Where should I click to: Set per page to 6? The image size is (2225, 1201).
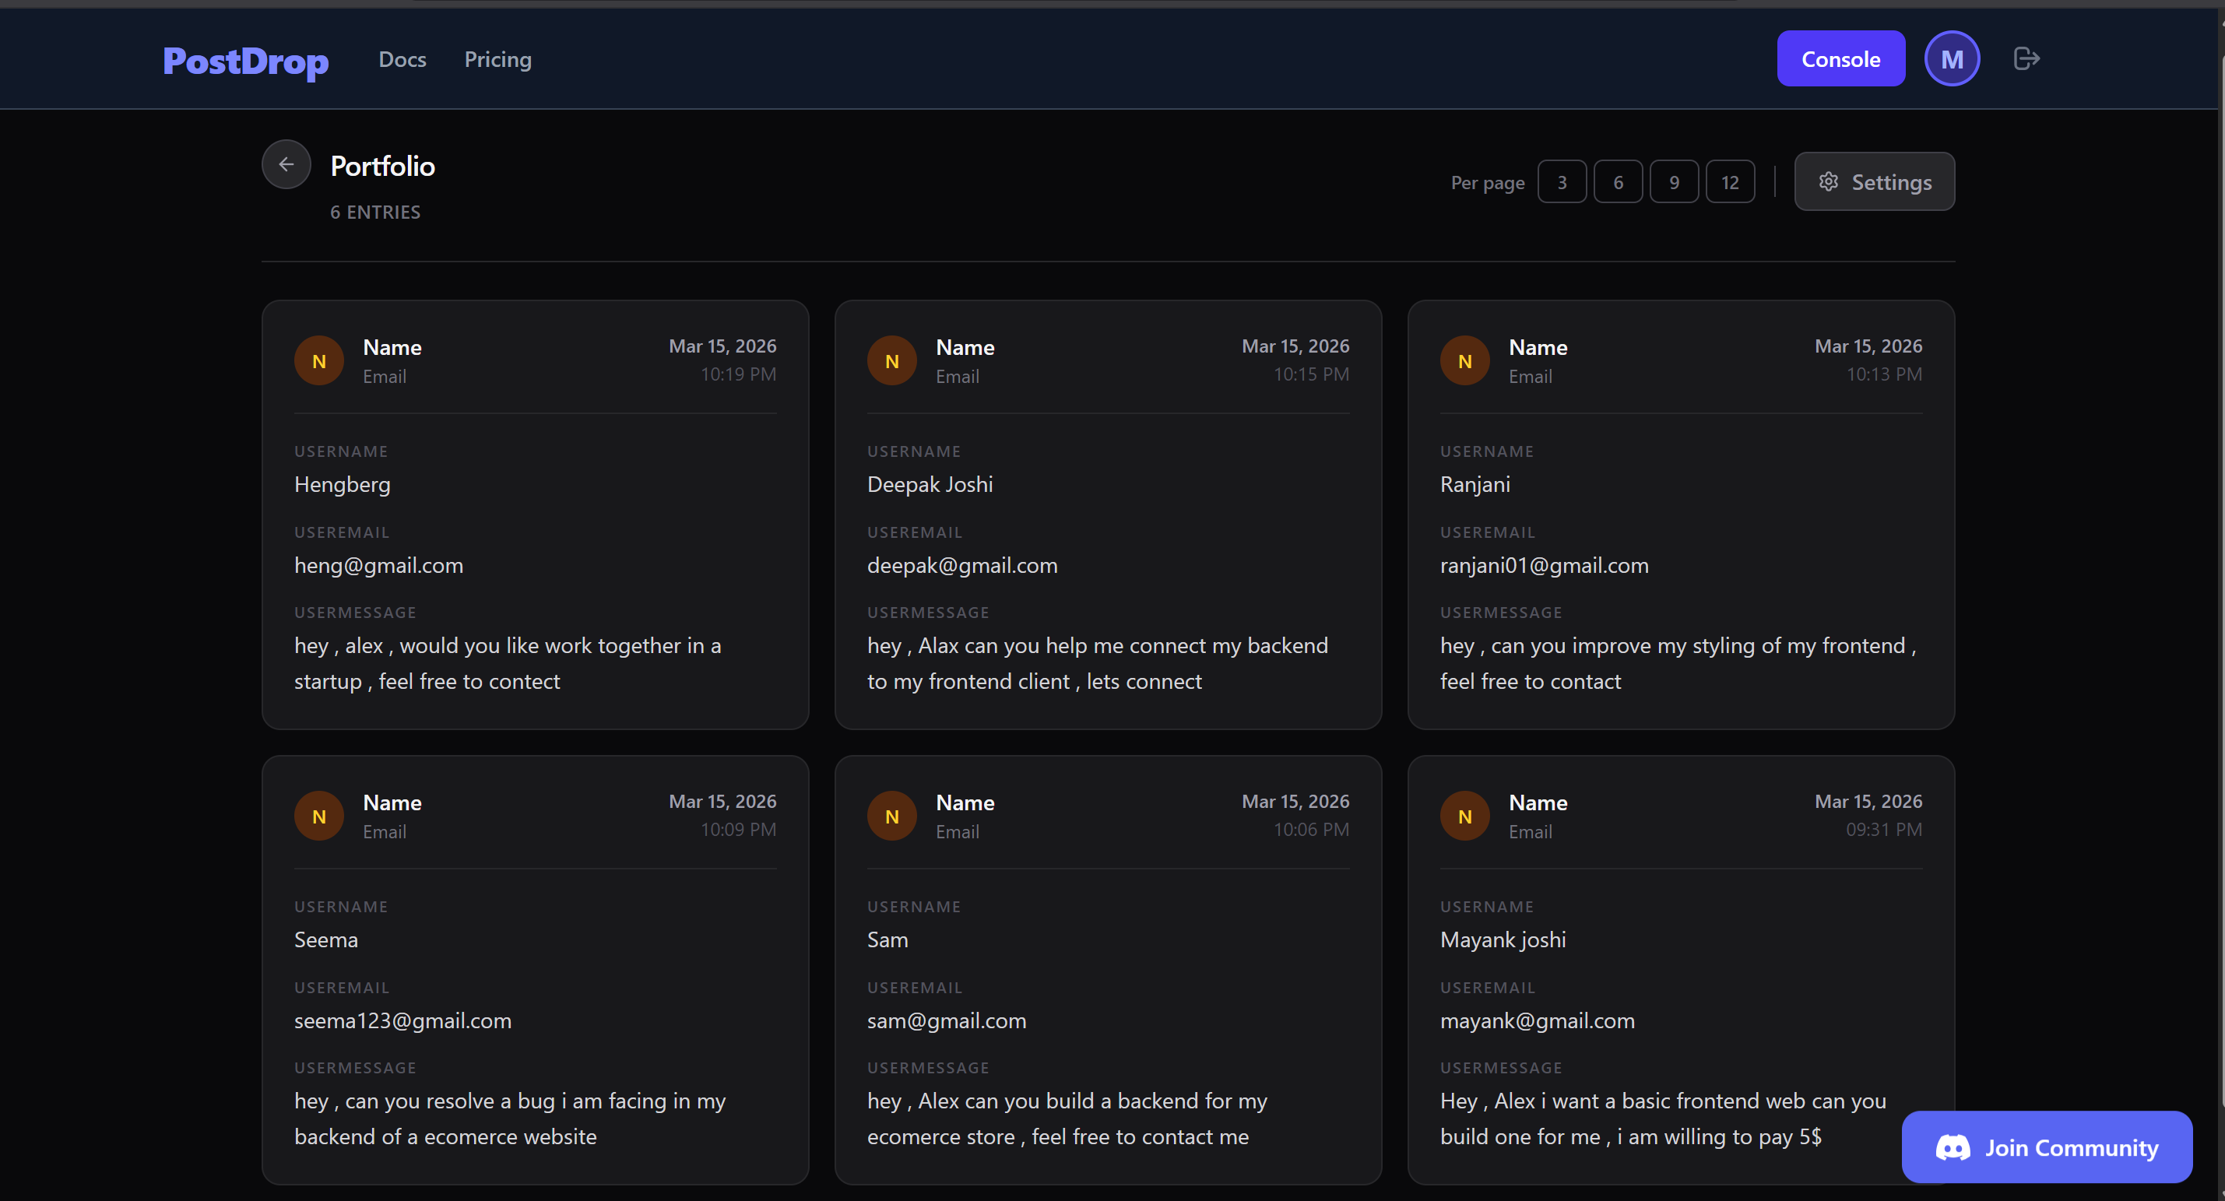[x=1618, y=182]
